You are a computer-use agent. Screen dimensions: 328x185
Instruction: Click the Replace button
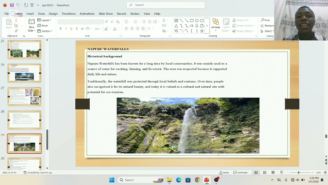pos(267,25)
